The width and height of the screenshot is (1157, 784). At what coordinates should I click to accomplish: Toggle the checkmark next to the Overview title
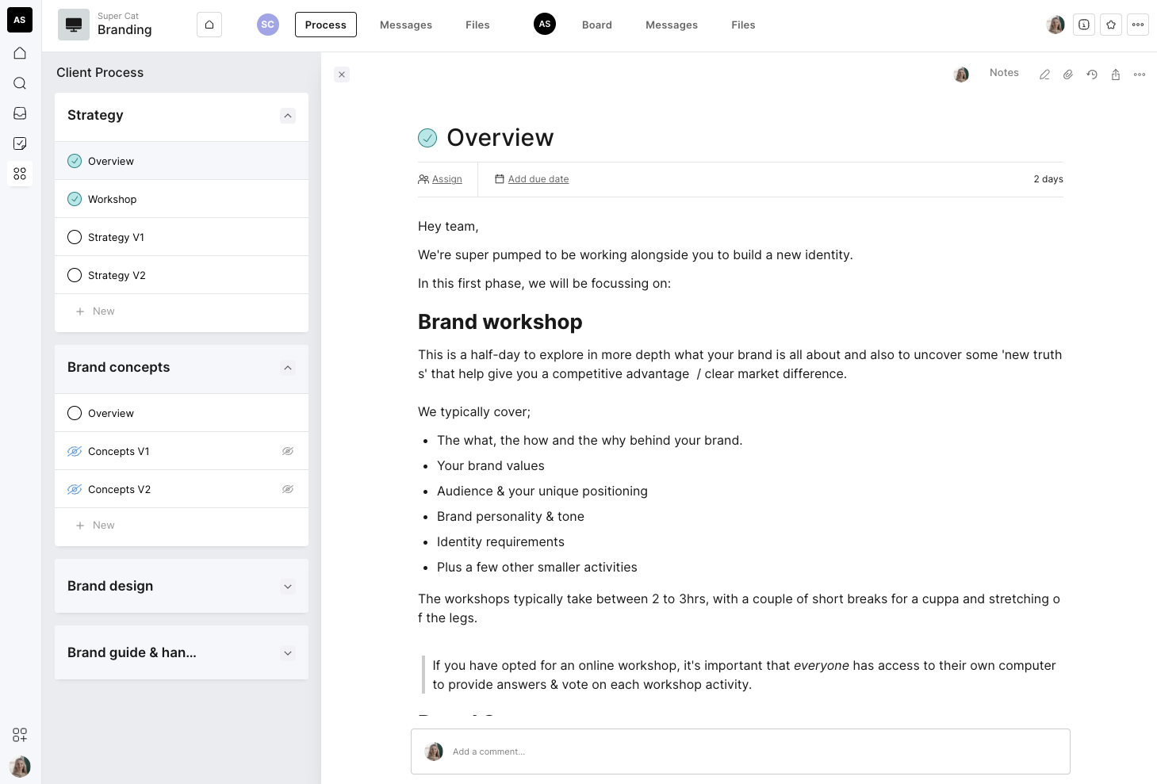click(427, 138)
